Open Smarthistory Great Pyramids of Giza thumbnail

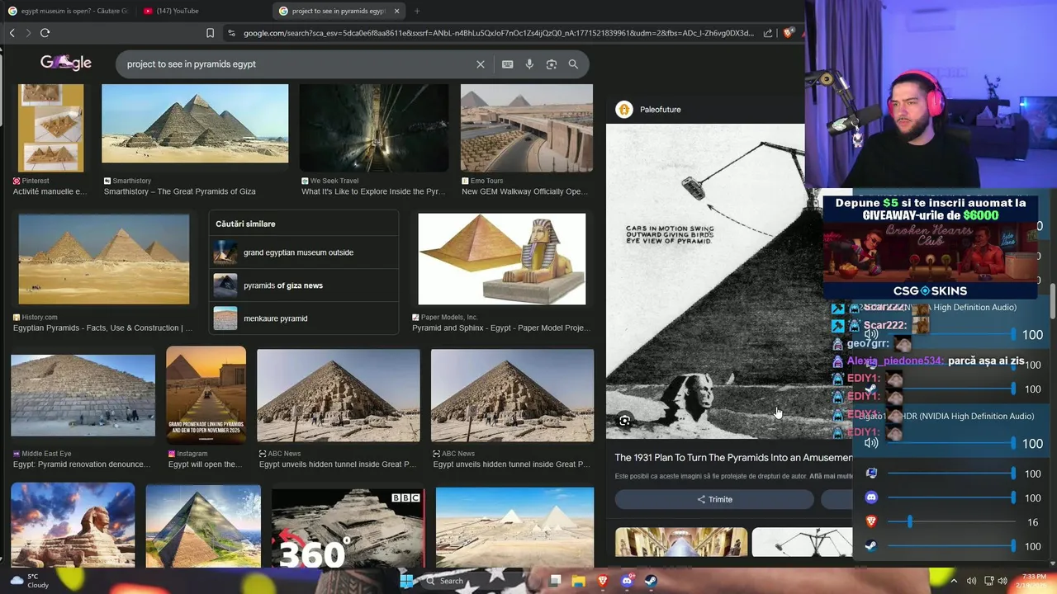point(195,124)
